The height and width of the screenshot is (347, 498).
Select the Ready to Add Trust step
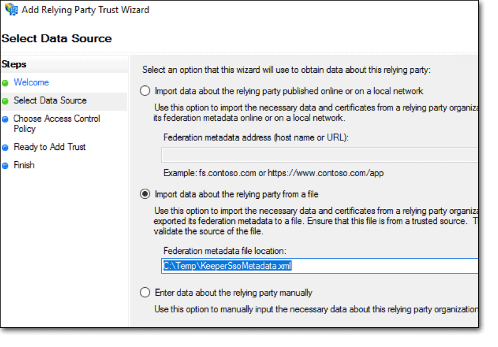pyautogui.click(x=50, y=147)
